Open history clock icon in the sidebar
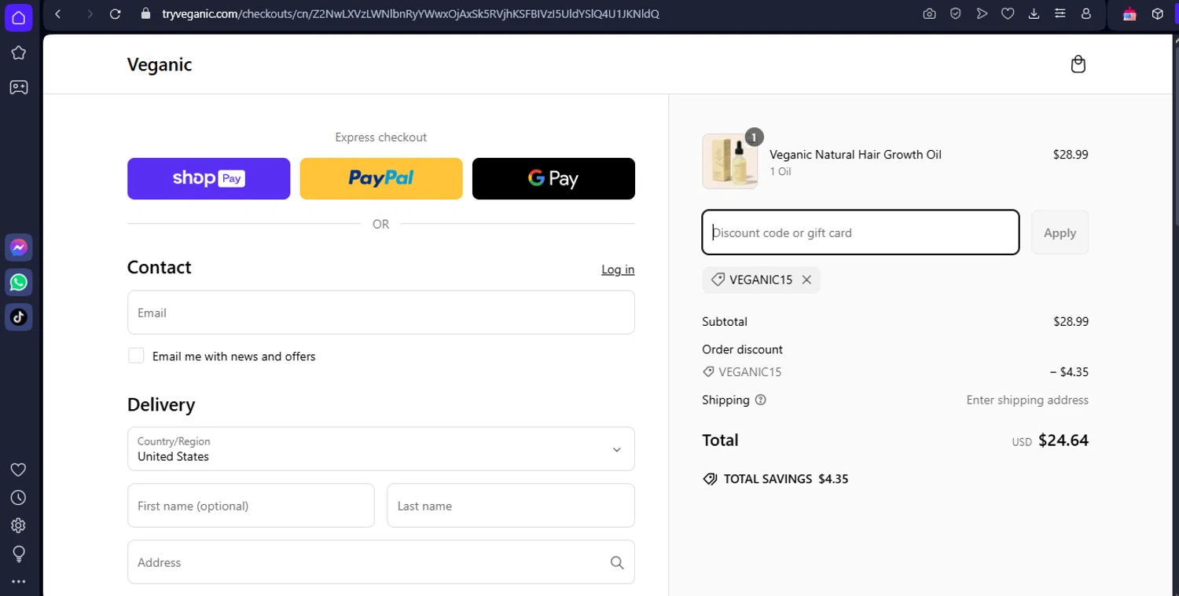Viewport: 1179px width, 596px height. point(18,498)
